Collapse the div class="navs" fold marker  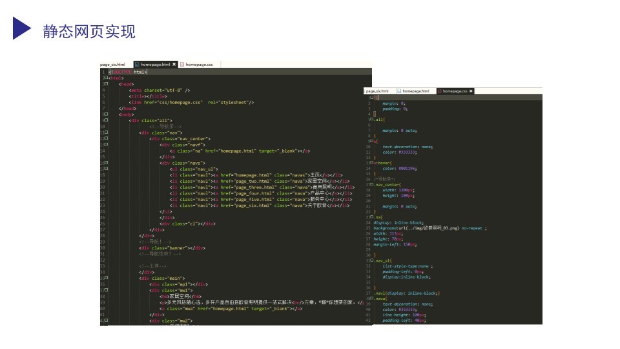(x=106, y=163)
